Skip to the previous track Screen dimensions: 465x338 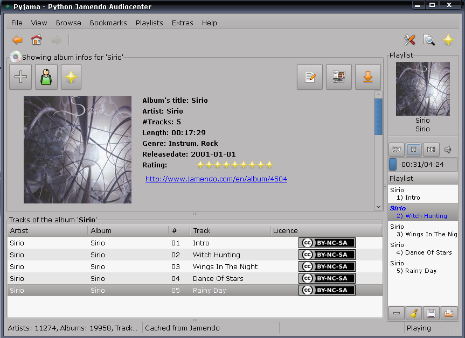397,149
